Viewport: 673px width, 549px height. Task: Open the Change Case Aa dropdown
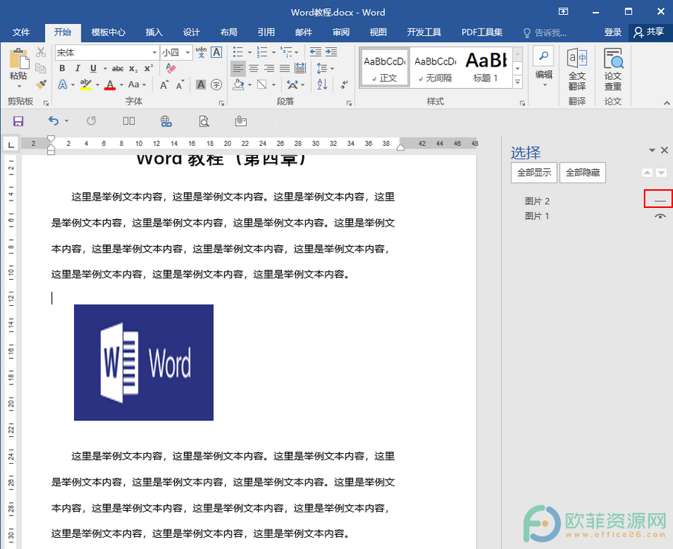[137, 85]
